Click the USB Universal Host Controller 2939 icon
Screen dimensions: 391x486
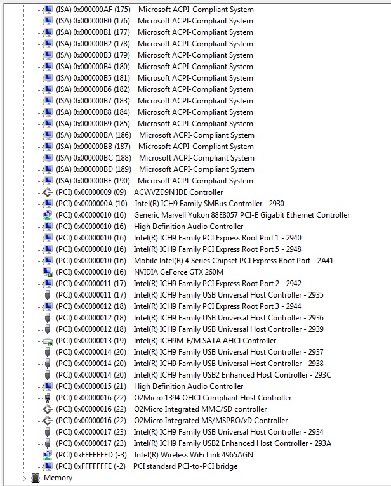click(48, 329)
